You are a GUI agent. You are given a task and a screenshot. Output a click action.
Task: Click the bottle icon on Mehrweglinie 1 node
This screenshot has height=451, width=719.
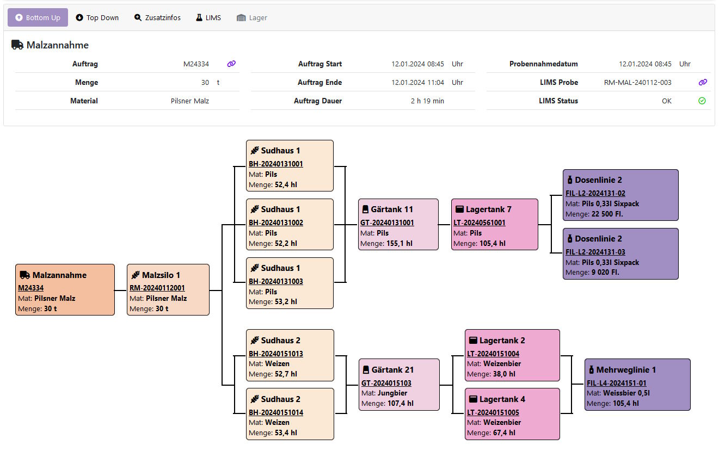(591, 370)
